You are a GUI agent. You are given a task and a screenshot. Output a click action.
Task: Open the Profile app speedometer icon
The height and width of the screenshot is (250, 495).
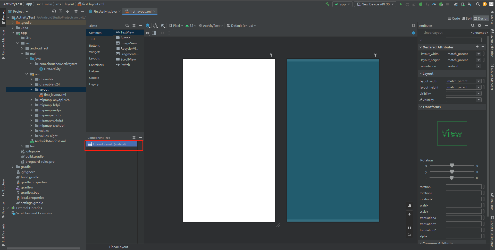[434, 4]
